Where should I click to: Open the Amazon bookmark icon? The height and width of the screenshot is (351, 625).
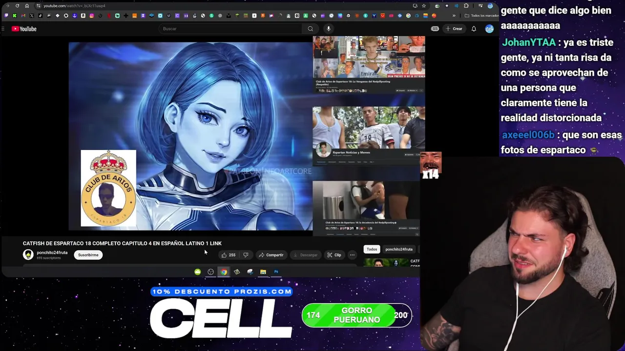click(x=83, y=16)
